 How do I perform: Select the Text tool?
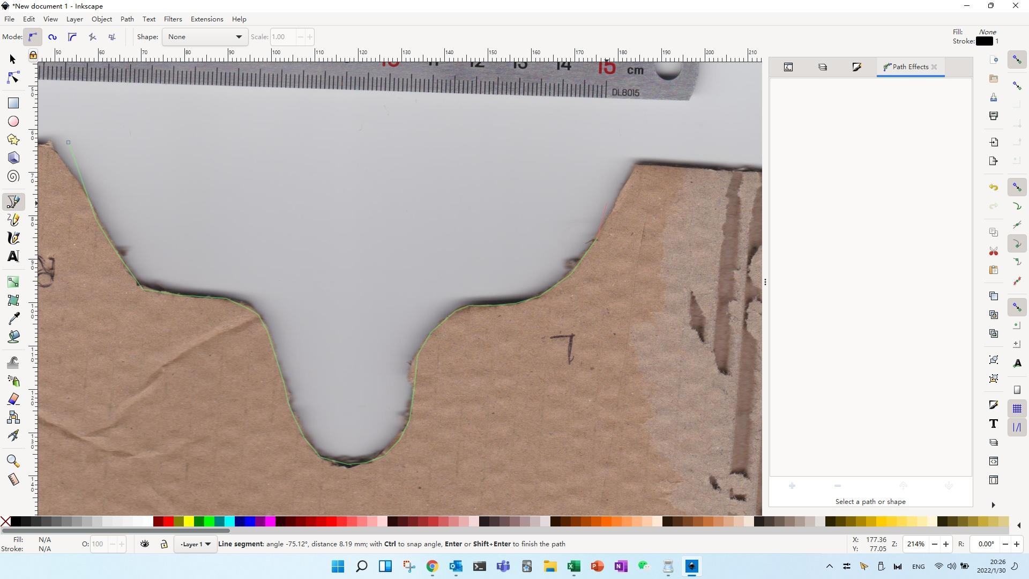(x=13, y=257)
